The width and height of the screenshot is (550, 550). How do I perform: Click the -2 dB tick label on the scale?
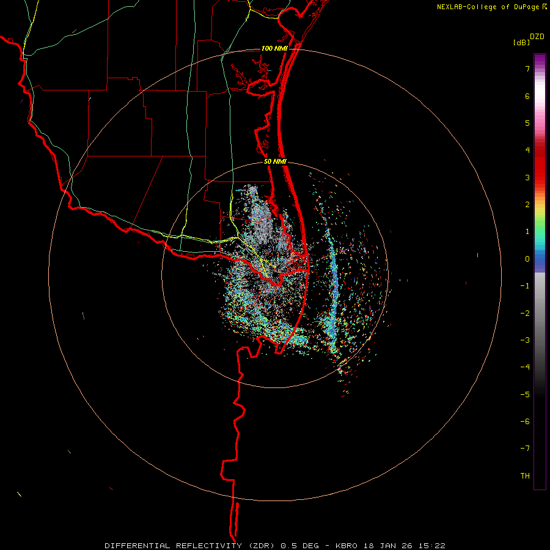click(x=525, y=313)
